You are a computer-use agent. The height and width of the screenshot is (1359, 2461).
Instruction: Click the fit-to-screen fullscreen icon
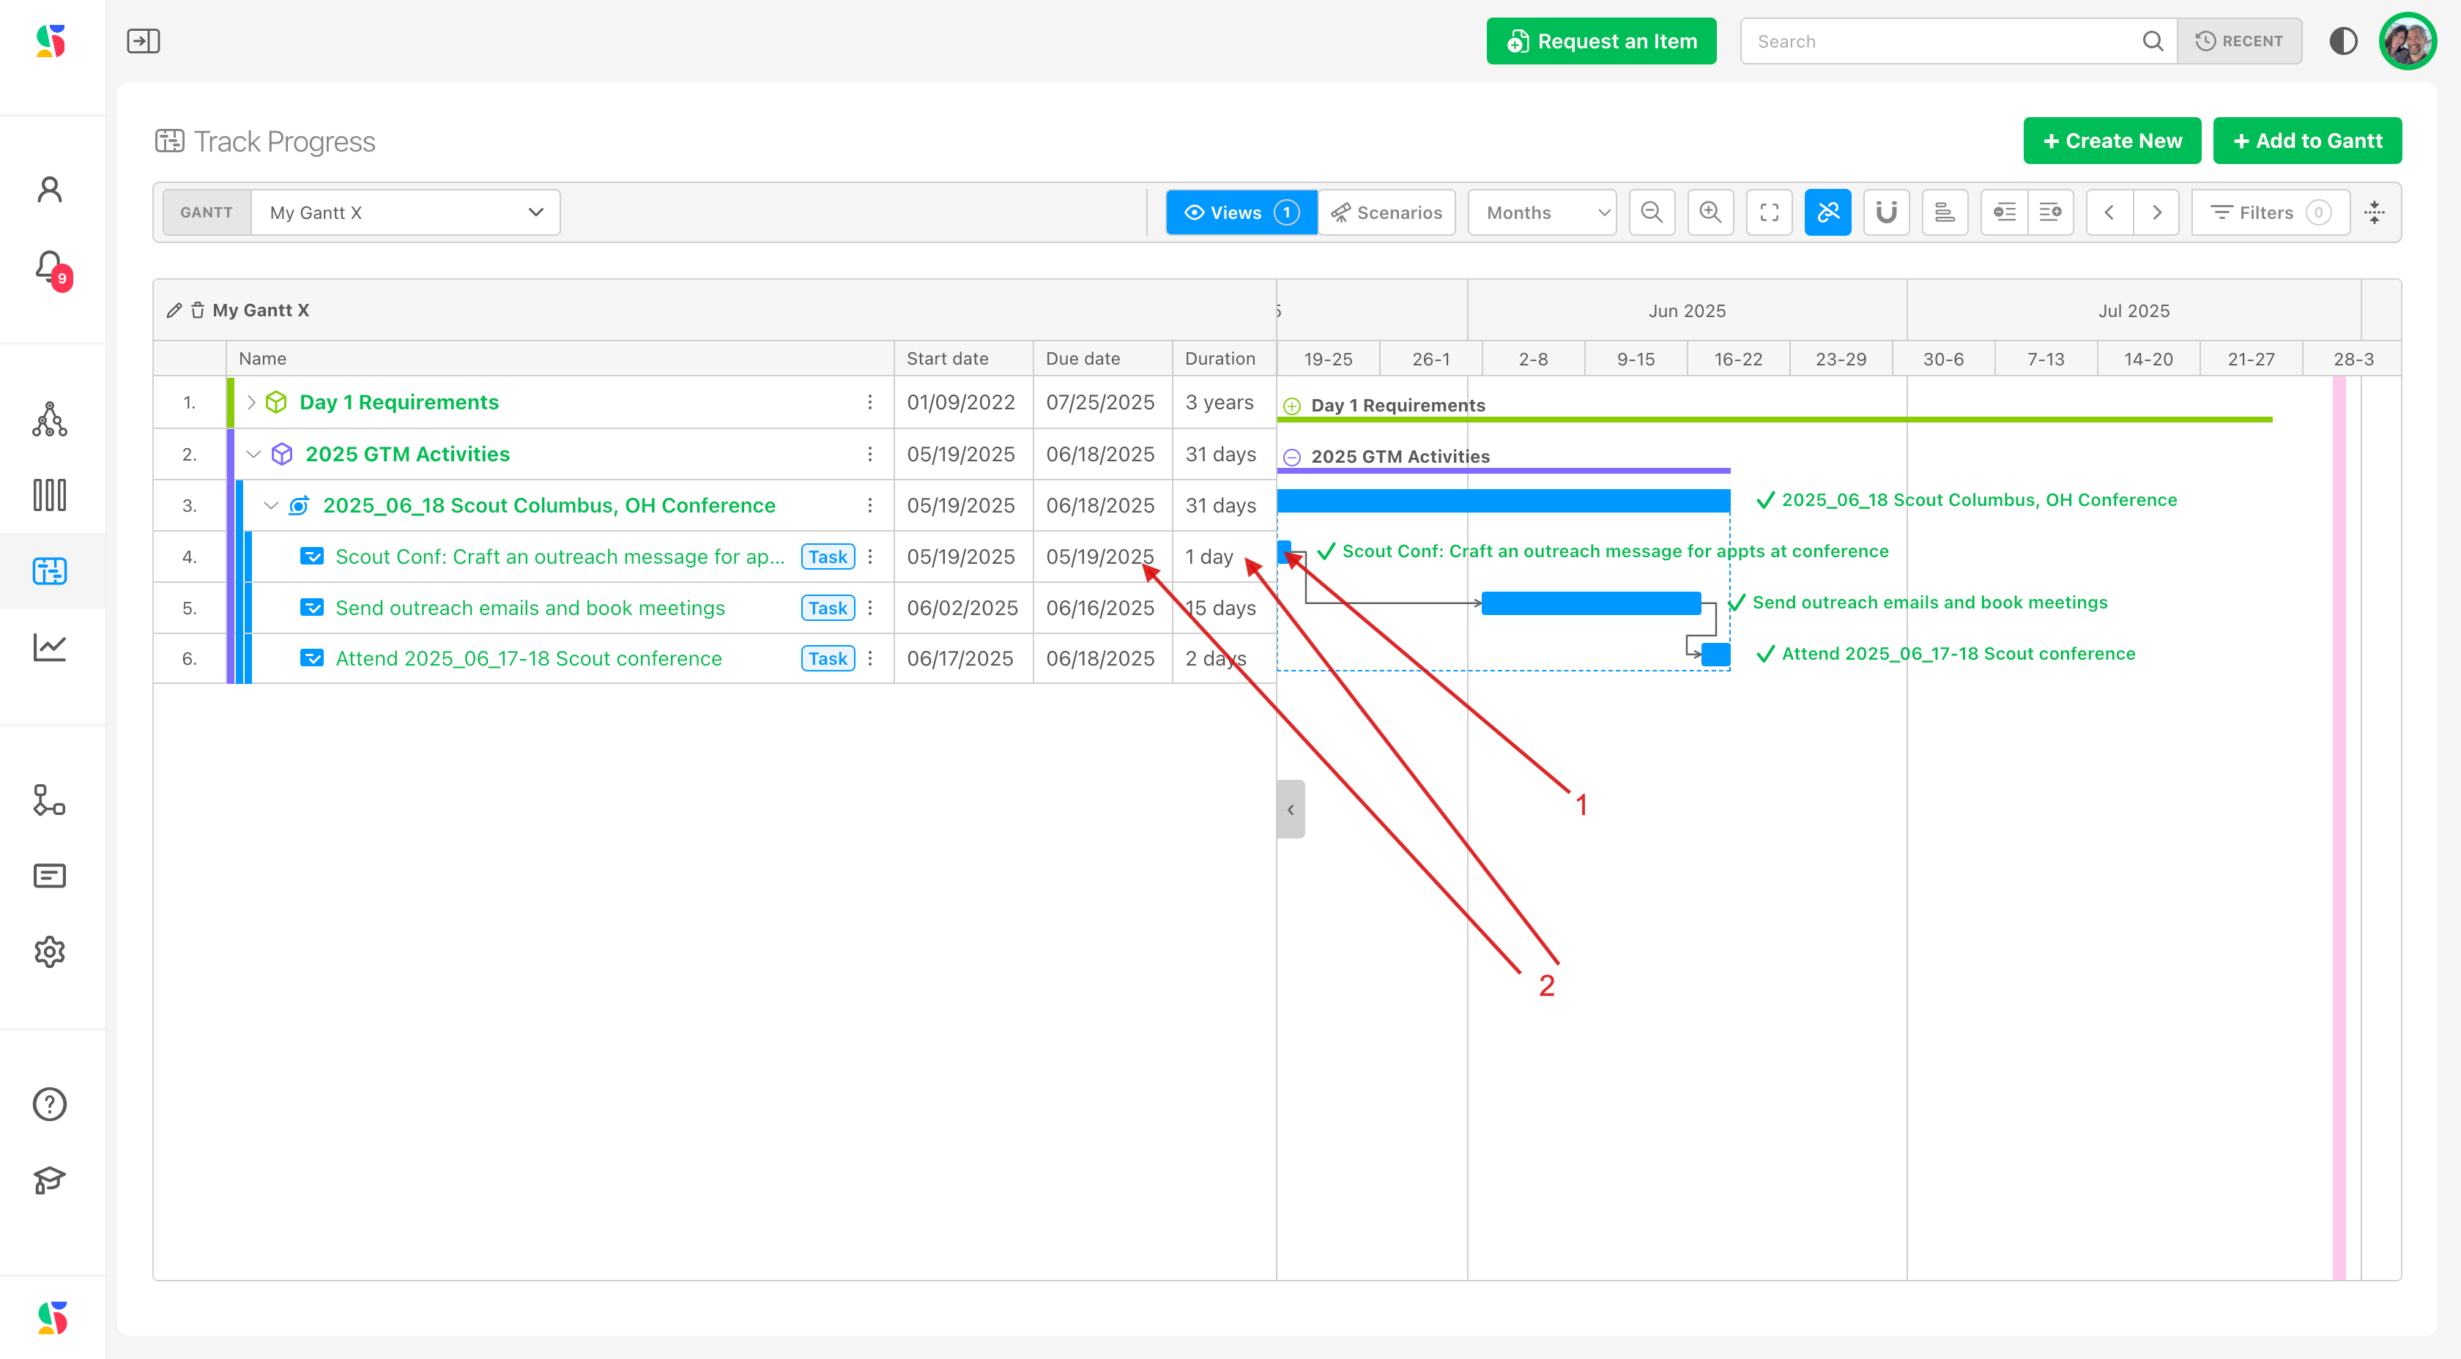pyautogui.click(x=1770, y=212)
